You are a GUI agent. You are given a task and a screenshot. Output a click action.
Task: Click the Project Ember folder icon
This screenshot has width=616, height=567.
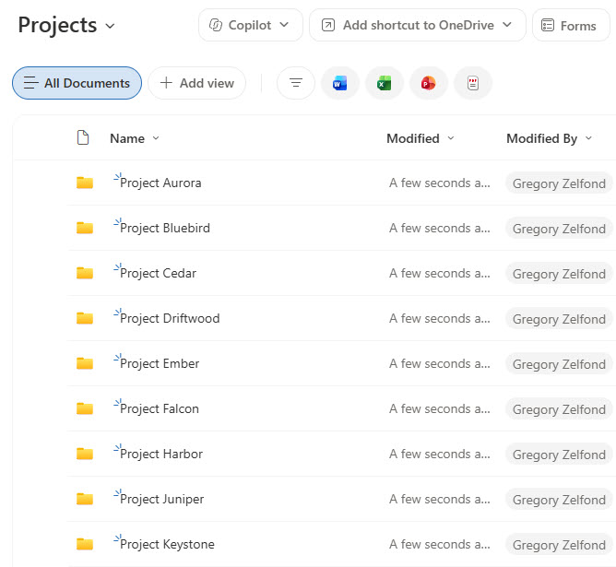point(85,363)
